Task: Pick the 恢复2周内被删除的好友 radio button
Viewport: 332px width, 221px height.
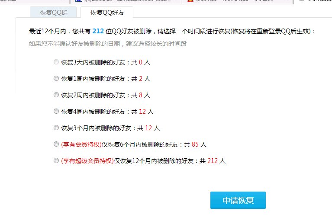Action: [56, 95]
